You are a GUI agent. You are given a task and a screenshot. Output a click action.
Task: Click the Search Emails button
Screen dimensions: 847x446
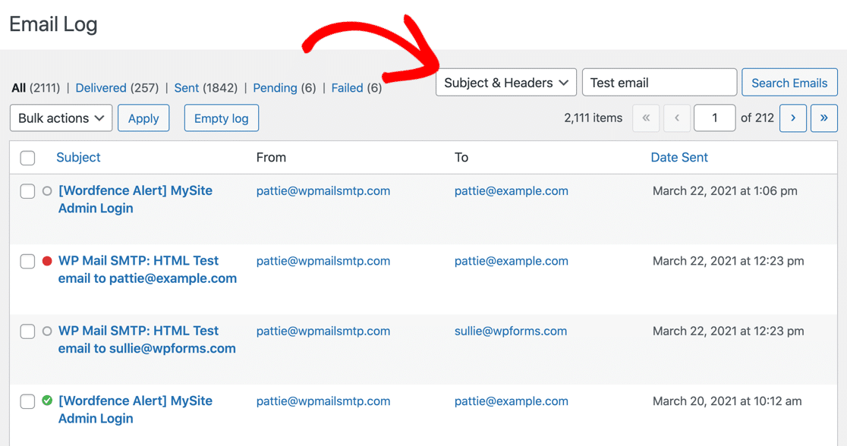tap(789, 83)
